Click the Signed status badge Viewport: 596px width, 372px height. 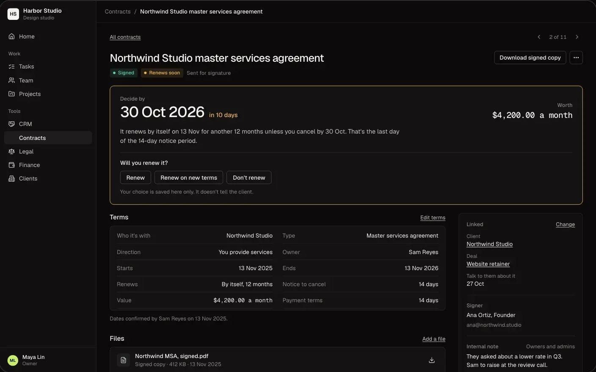pos(123,73)
